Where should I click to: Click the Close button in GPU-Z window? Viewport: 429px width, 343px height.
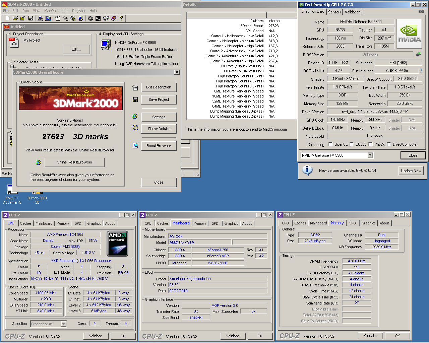point(413,155)
